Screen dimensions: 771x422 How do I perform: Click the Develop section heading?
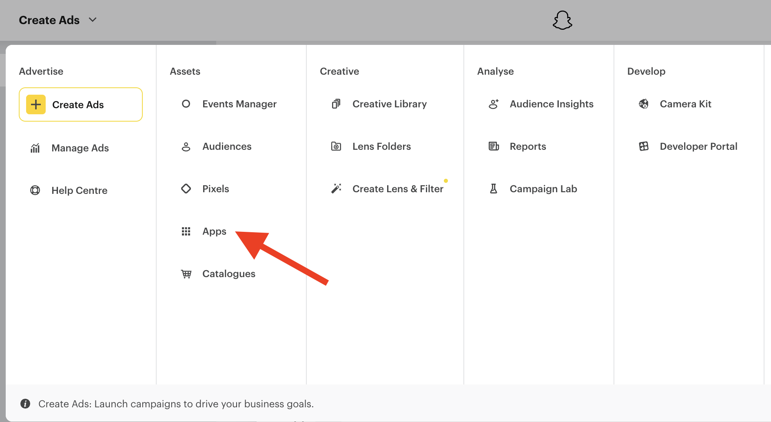click(x=646, y=71)
